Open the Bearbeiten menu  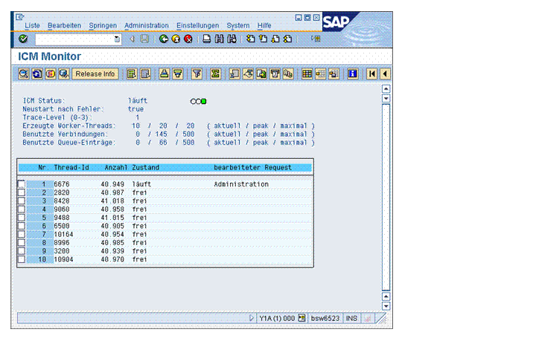click(64, 25)
